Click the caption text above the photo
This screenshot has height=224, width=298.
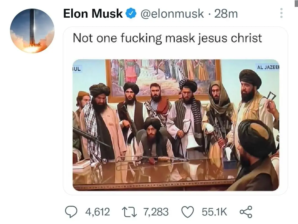tap(167, 38)
